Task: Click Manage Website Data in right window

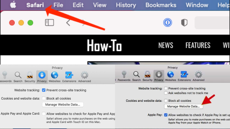Action: click(x=184, y=106)
